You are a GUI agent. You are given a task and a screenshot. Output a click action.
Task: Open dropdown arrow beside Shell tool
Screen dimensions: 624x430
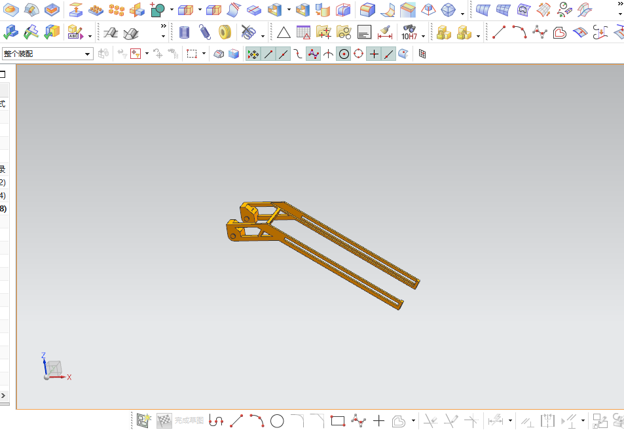(x=289, y=9)
